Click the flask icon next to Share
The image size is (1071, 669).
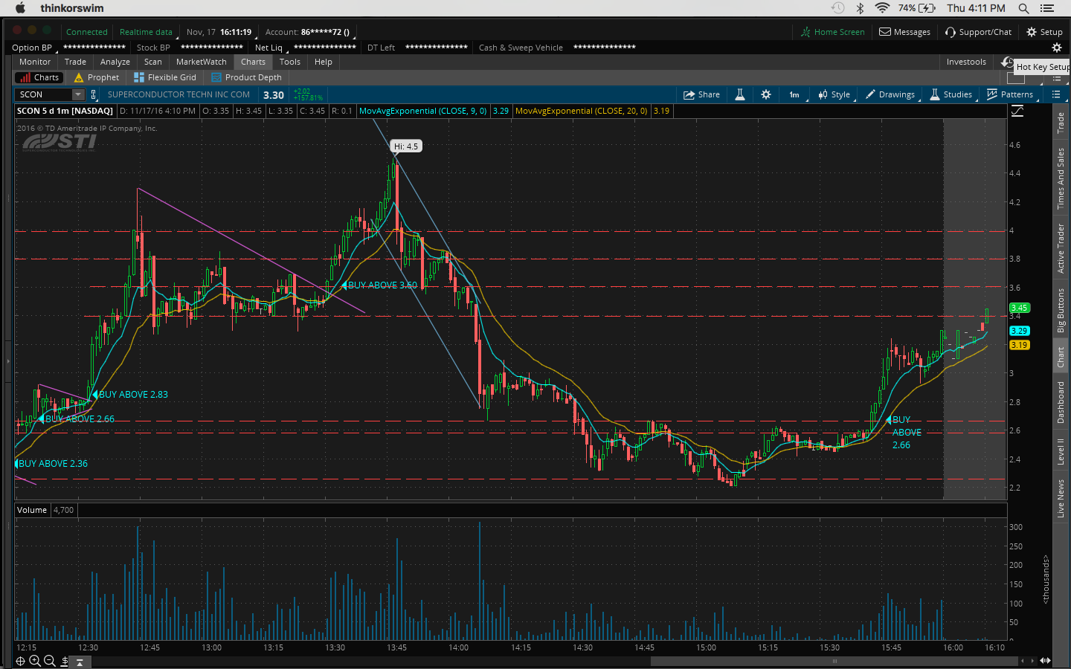(740, 94)
